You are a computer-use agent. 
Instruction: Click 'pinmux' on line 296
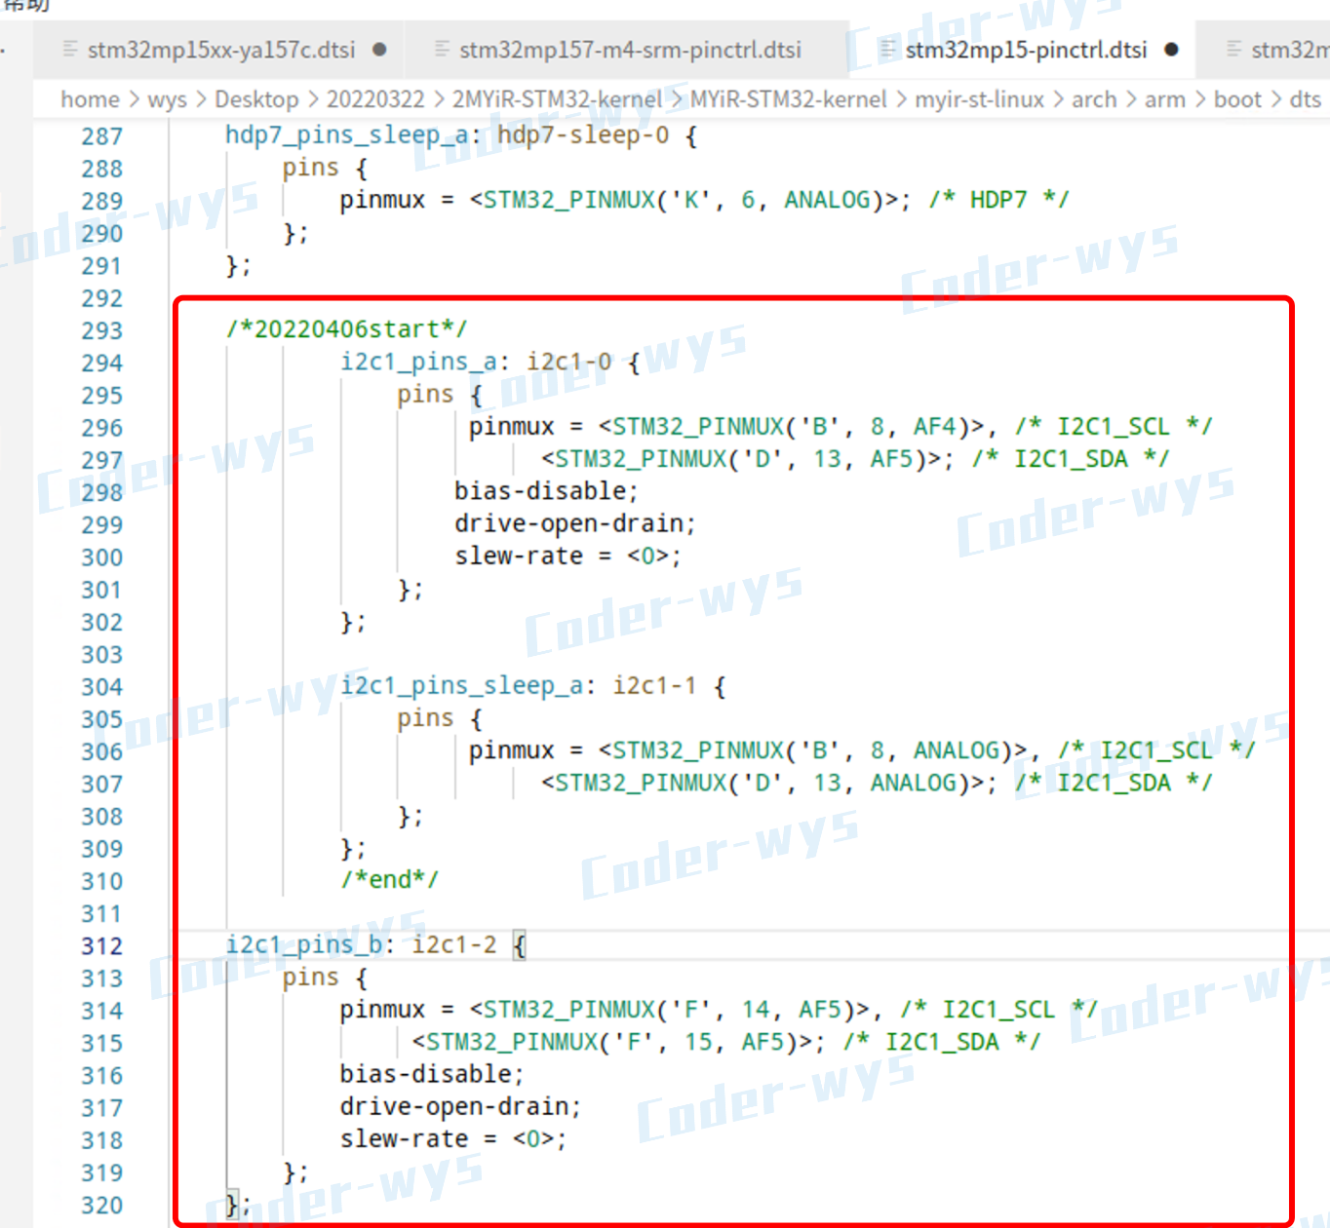point(511,427)
